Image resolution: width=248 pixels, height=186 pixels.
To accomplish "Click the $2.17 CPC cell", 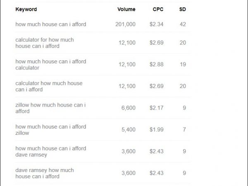I will [157, 108].
